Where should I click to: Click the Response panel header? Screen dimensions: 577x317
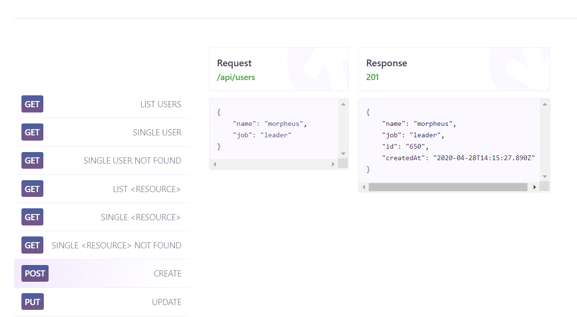coord(386,63)
